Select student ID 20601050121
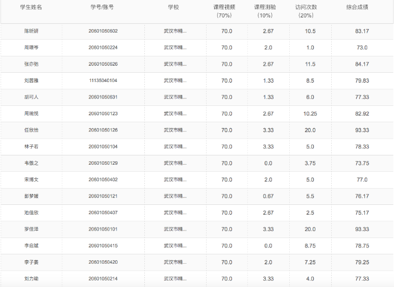 pos(103,196)
